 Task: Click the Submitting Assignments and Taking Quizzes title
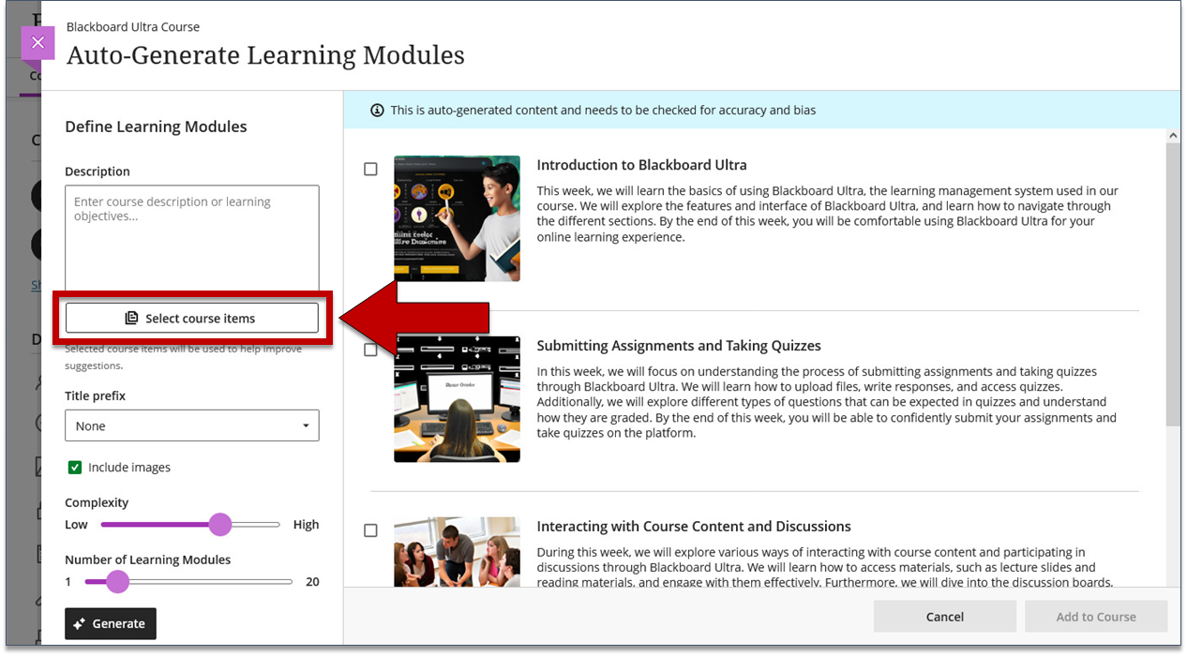pos(679,346)
